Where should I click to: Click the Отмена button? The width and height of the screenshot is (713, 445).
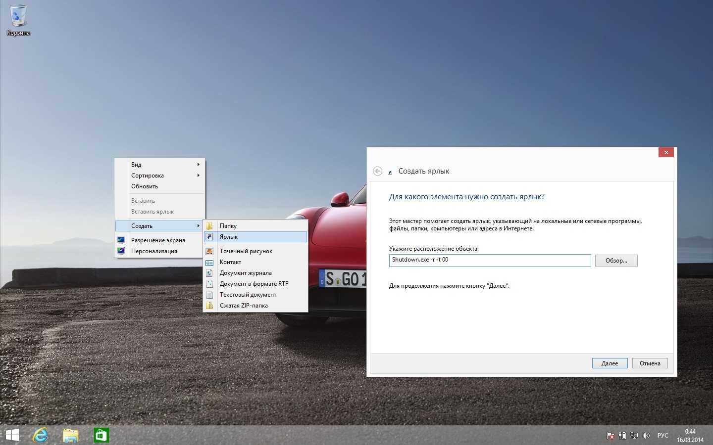650,363
